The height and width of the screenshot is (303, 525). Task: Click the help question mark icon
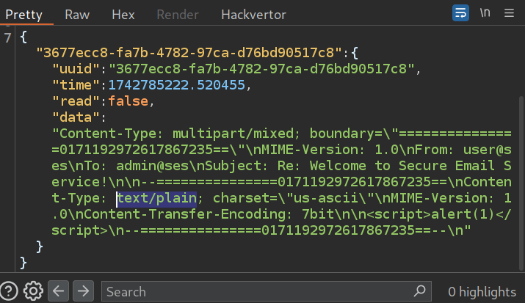click(10, 291)
